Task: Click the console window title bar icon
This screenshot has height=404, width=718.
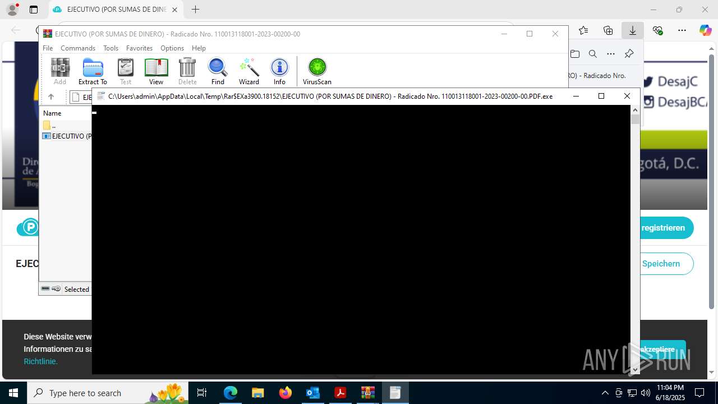Action: click(101, 96)
